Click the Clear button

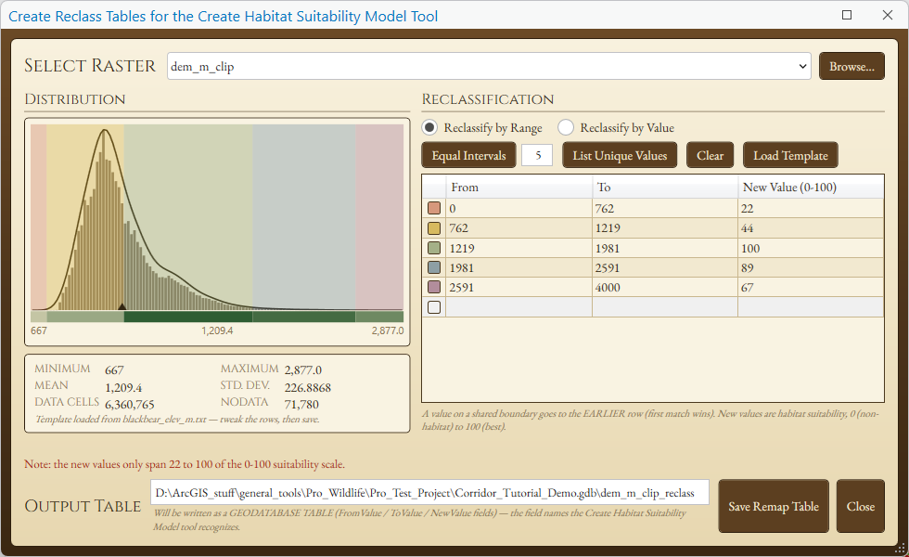pos(711,156)
